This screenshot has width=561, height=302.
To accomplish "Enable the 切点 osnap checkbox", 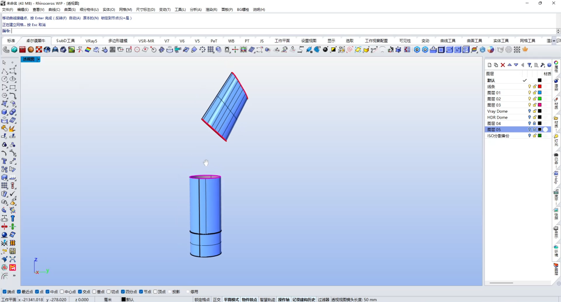I will [109, 292].
